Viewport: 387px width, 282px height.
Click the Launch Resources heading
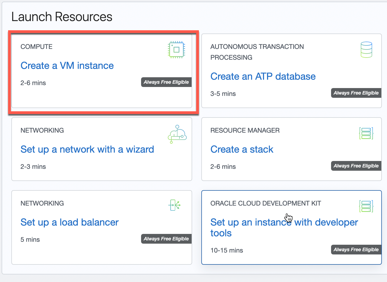(62, 16)
